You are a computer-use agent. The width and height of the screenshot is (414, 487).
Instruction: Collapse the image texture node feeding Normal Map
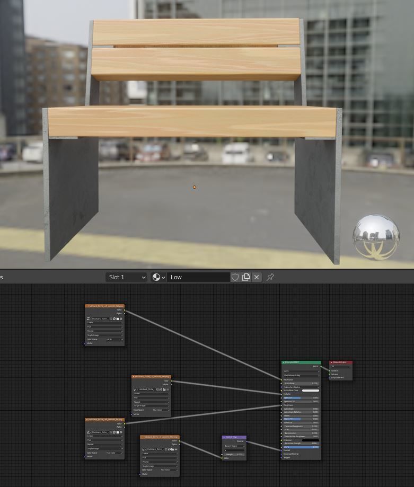(x=142, y=437)
